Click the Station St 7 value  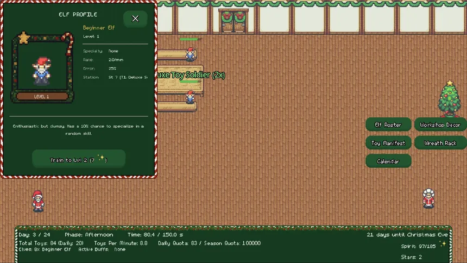coord(128,77)
